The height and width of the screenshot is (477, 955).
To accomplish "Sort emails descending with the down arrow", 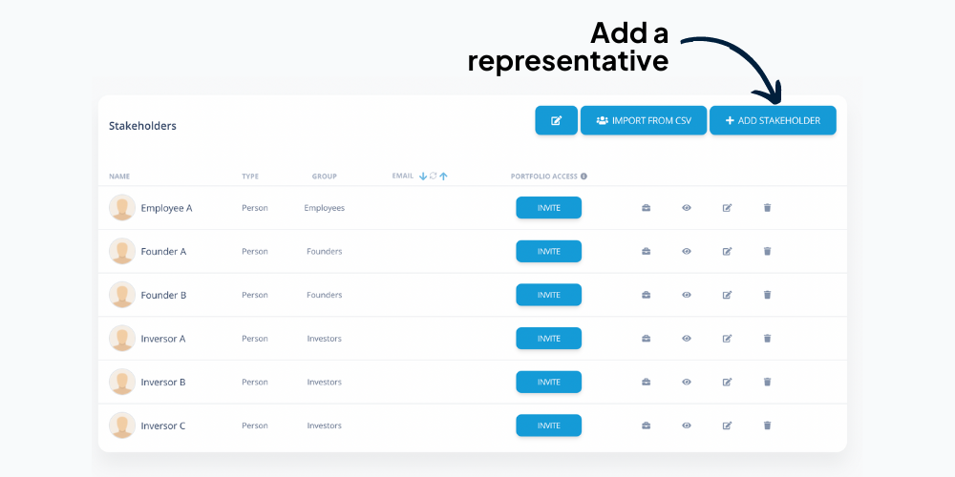I will 423,176.
